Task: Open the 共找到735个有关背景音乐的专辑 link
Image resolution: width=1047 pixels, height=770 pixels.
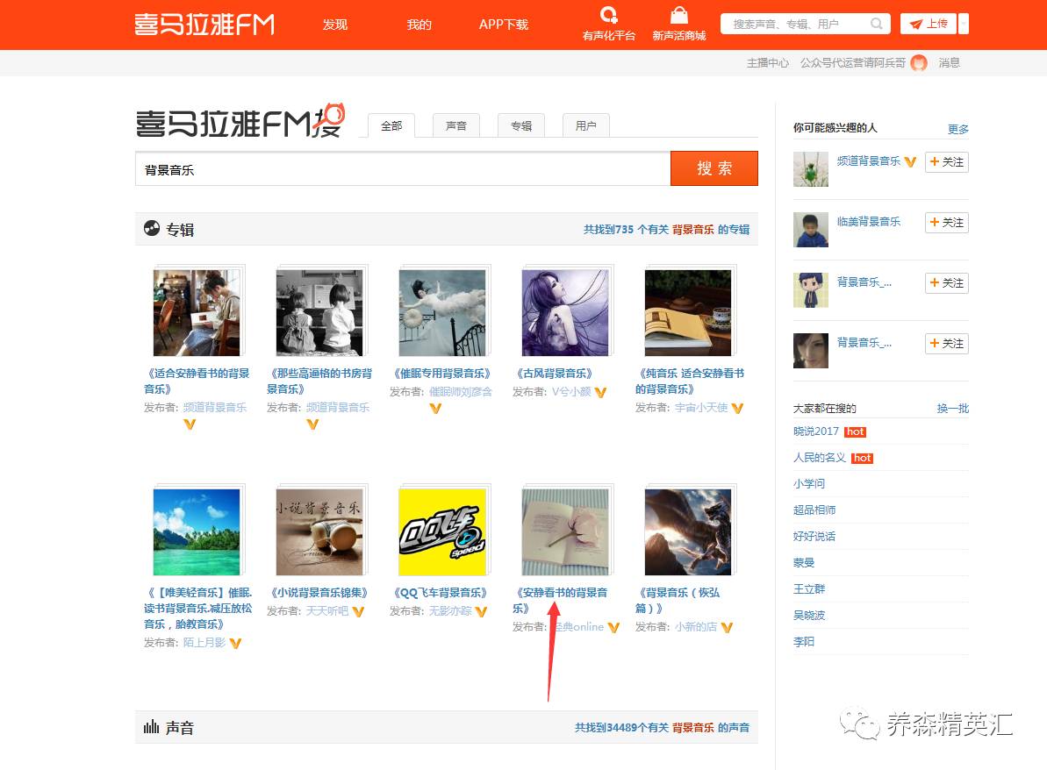Action: pos(666,230)
